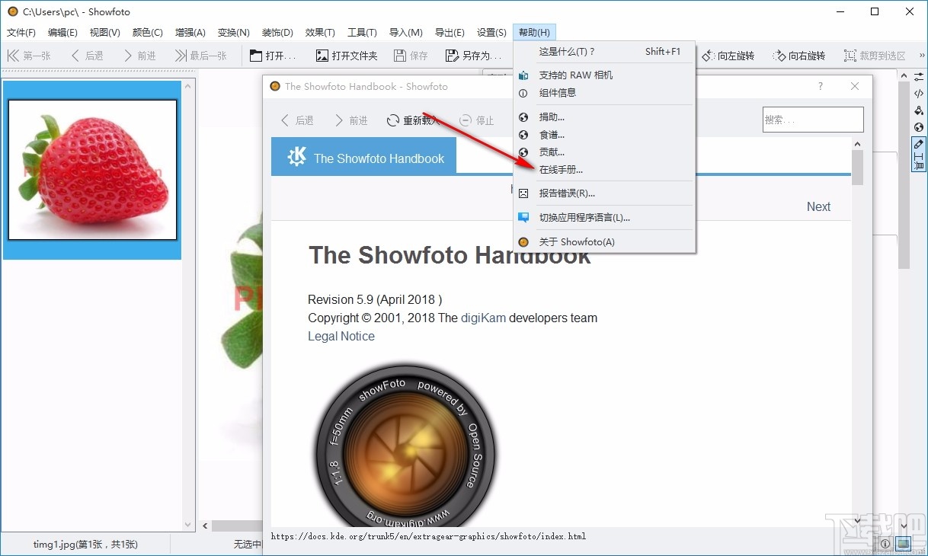Click the status bar monitor icon
This screenshot has height=556, width=928.
[903, 544]
